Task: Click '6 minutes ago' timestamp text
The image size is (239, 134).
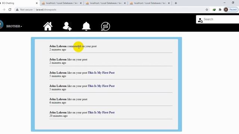Action: click(58, 103)
